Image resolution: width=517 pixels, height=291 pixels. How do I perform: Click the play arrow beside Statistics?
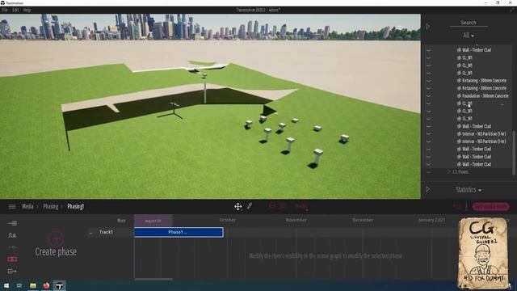click(x=428, y=189)
